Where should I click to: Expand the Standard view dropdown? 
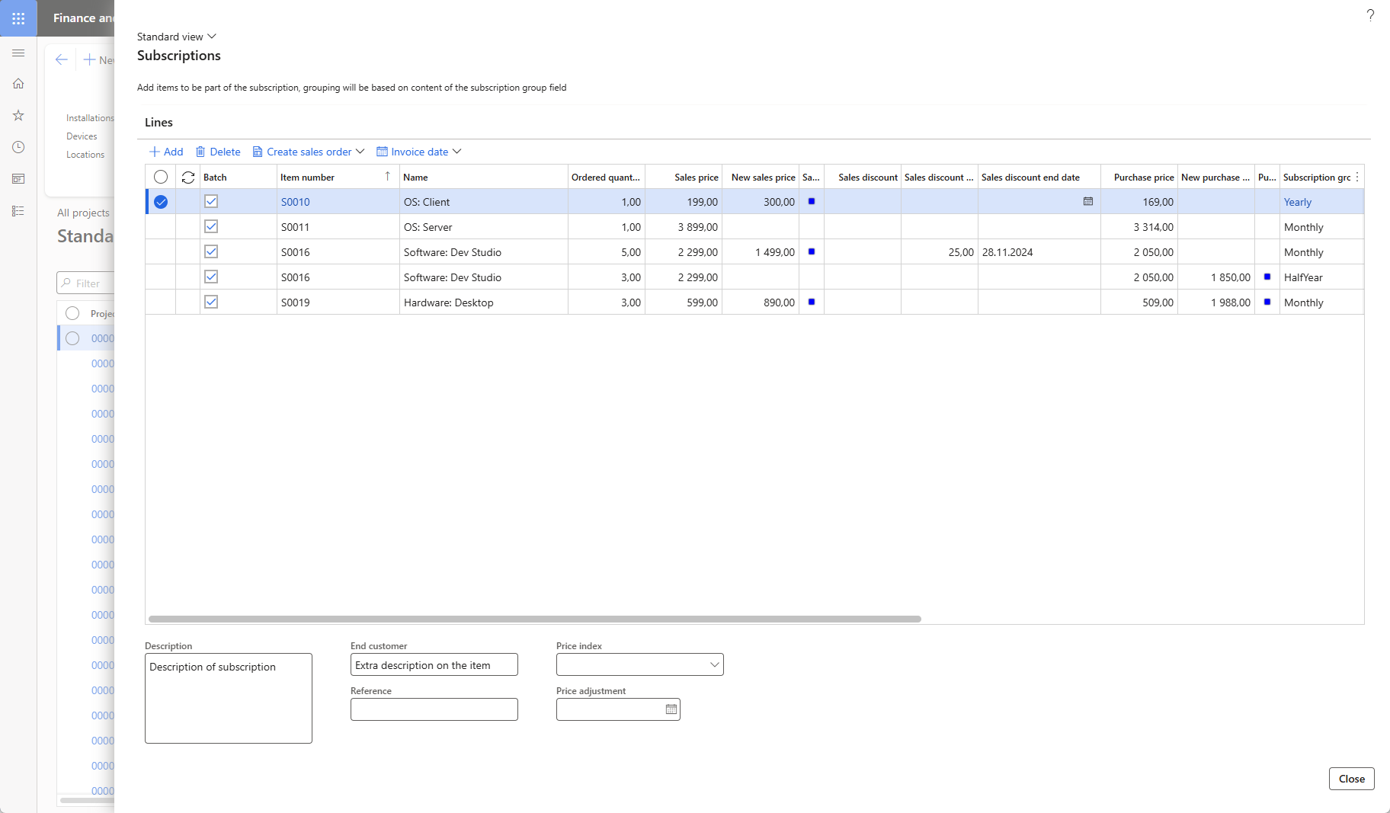[x=177, y=37]
